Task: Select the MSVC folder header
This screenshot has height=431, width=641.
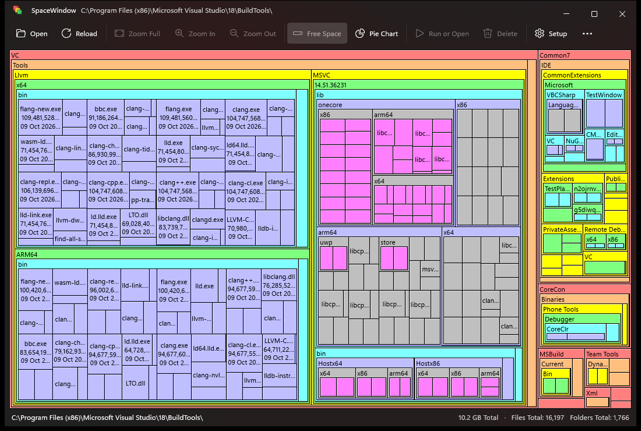Action: (x=418, y=75)
